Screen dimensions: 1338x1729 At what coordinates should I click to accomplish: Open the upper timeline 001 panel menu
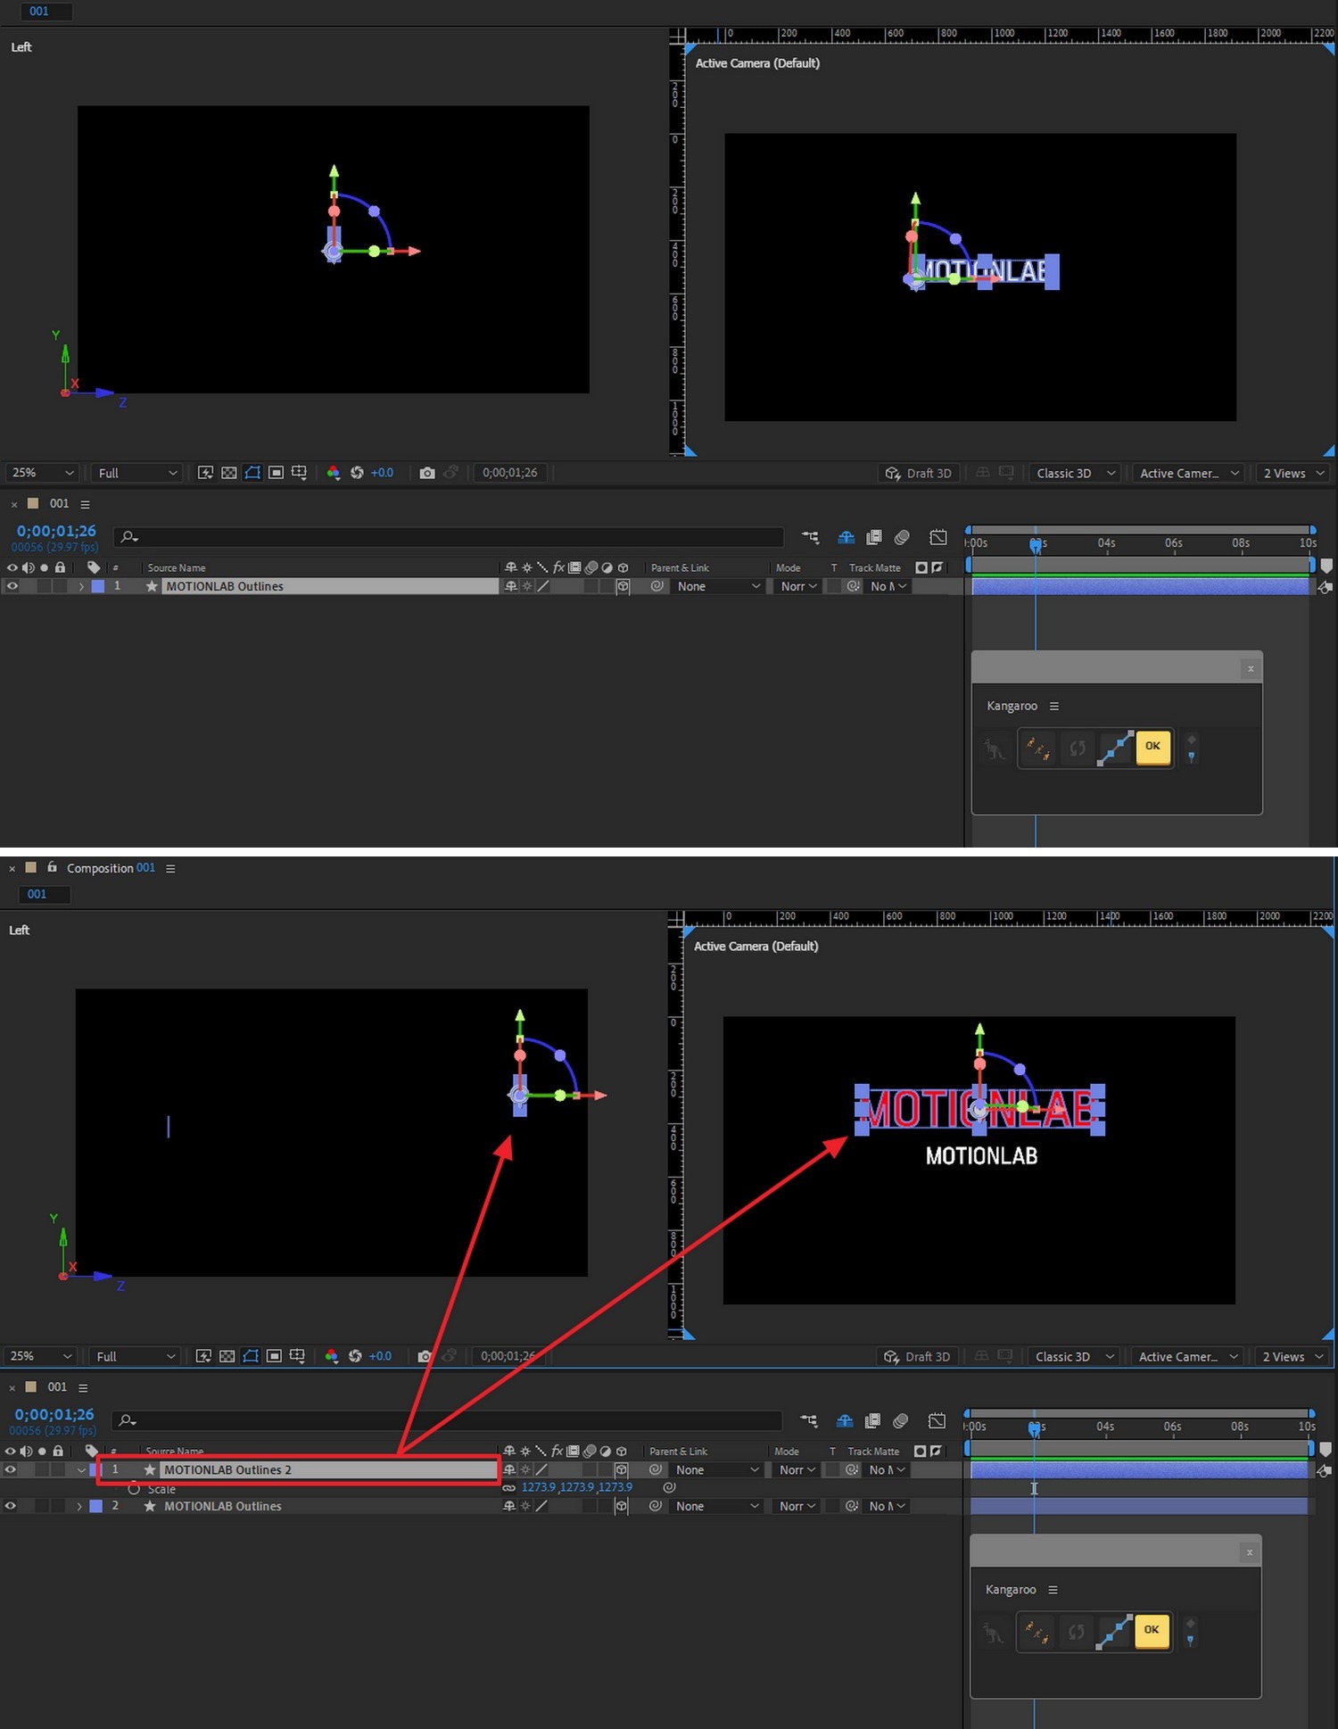coord(85,504)
